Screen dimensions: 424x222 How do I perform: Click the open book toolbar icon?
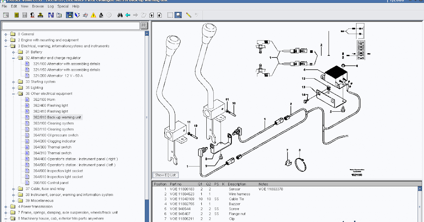pos(59,15)
